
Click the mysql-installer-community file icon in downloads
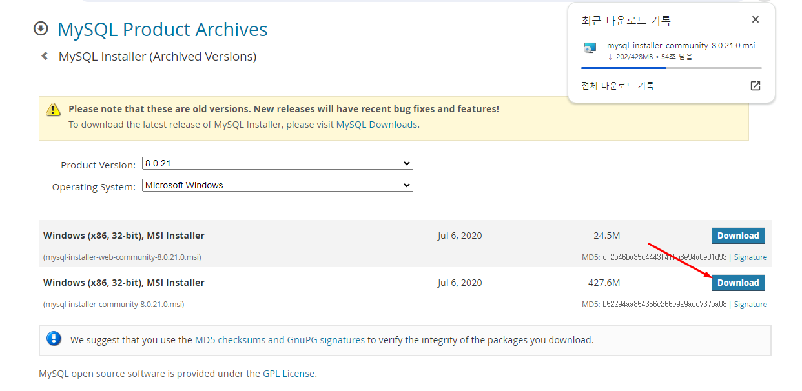point(590,48)
